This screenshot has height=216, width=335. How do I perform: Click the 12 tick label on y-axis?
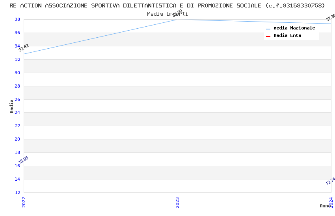tap(17, 192)
